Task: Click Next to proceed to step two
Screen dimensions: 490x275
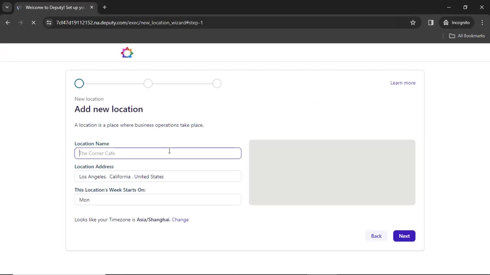Action: click(405, 236)
